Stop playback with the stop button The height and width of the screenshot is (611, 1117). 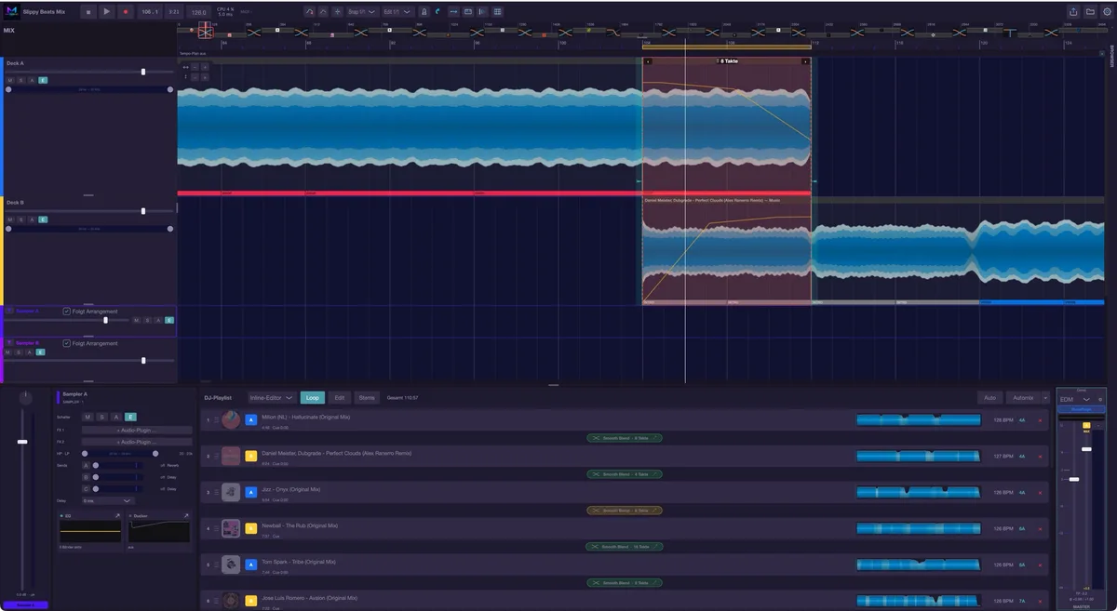pyautogui.click(x=88, y=11)
